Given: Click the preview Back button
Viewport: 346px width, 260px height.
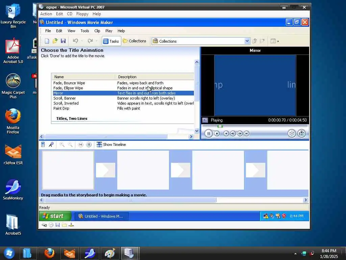Looking at the screenshot, I should click(x=226, y=133).
